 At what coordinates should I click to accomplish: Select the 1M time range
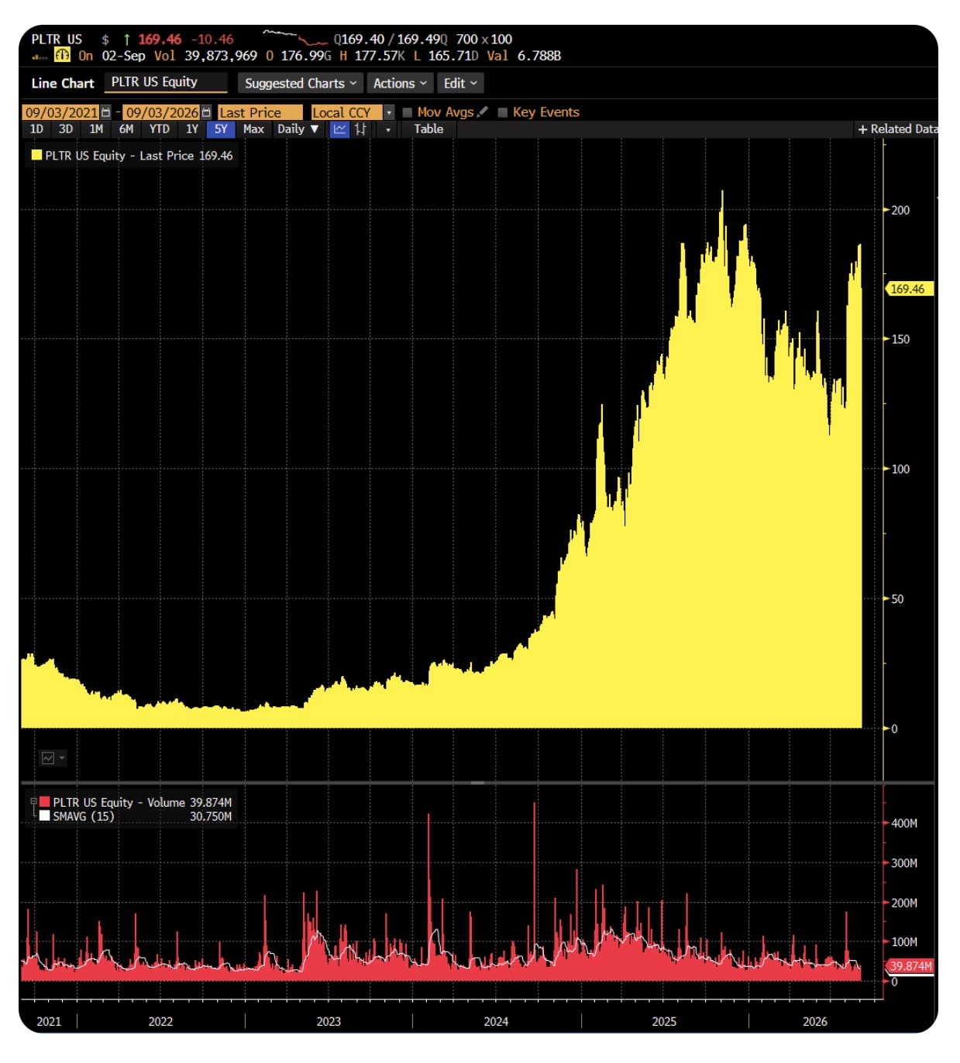pyautogui.click(x=96, y=129)
